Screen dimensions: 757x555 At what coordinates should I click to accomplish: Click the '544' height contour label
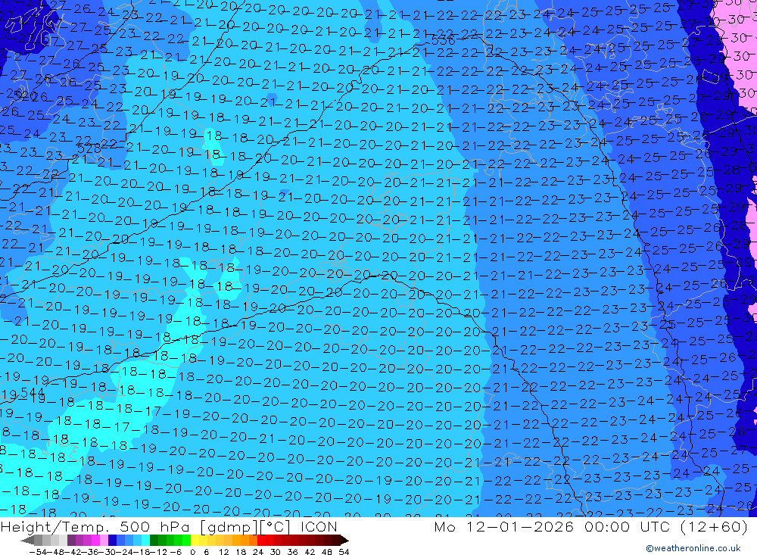click(x=33, y=393)
